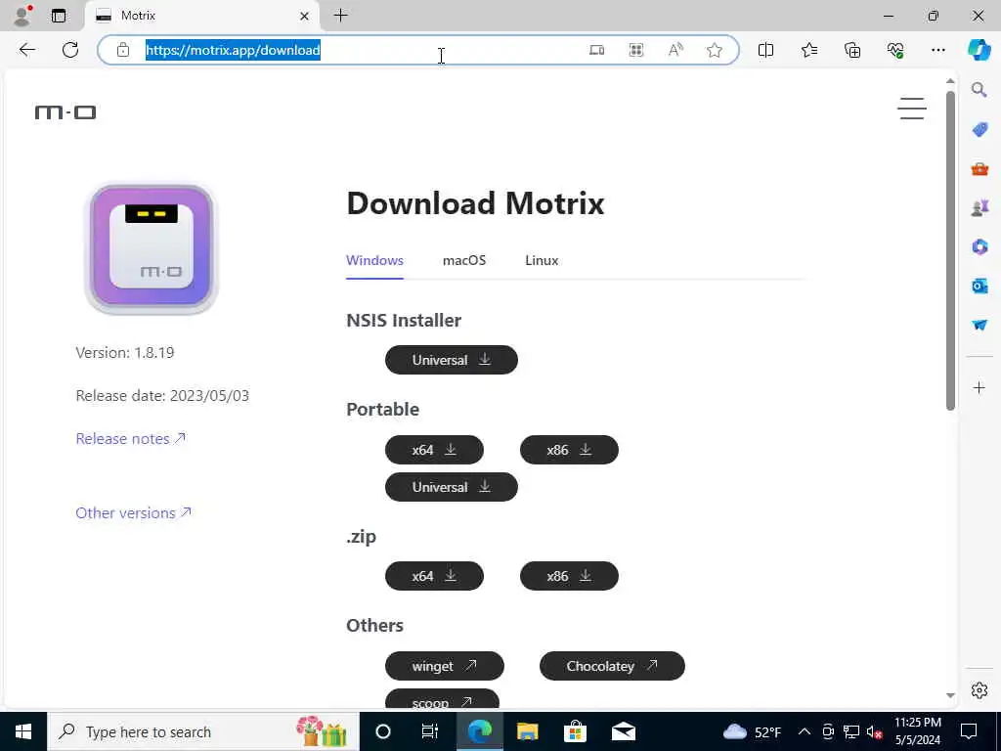Viewport: 1001px width, 751px height.
Task: Add a sidebar app with plus
Action: 979,387
